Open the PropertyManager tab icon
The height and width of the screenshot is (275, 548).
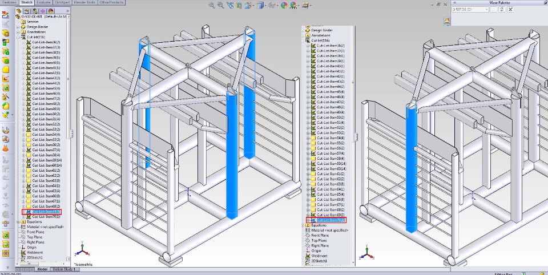click(27, 11)
